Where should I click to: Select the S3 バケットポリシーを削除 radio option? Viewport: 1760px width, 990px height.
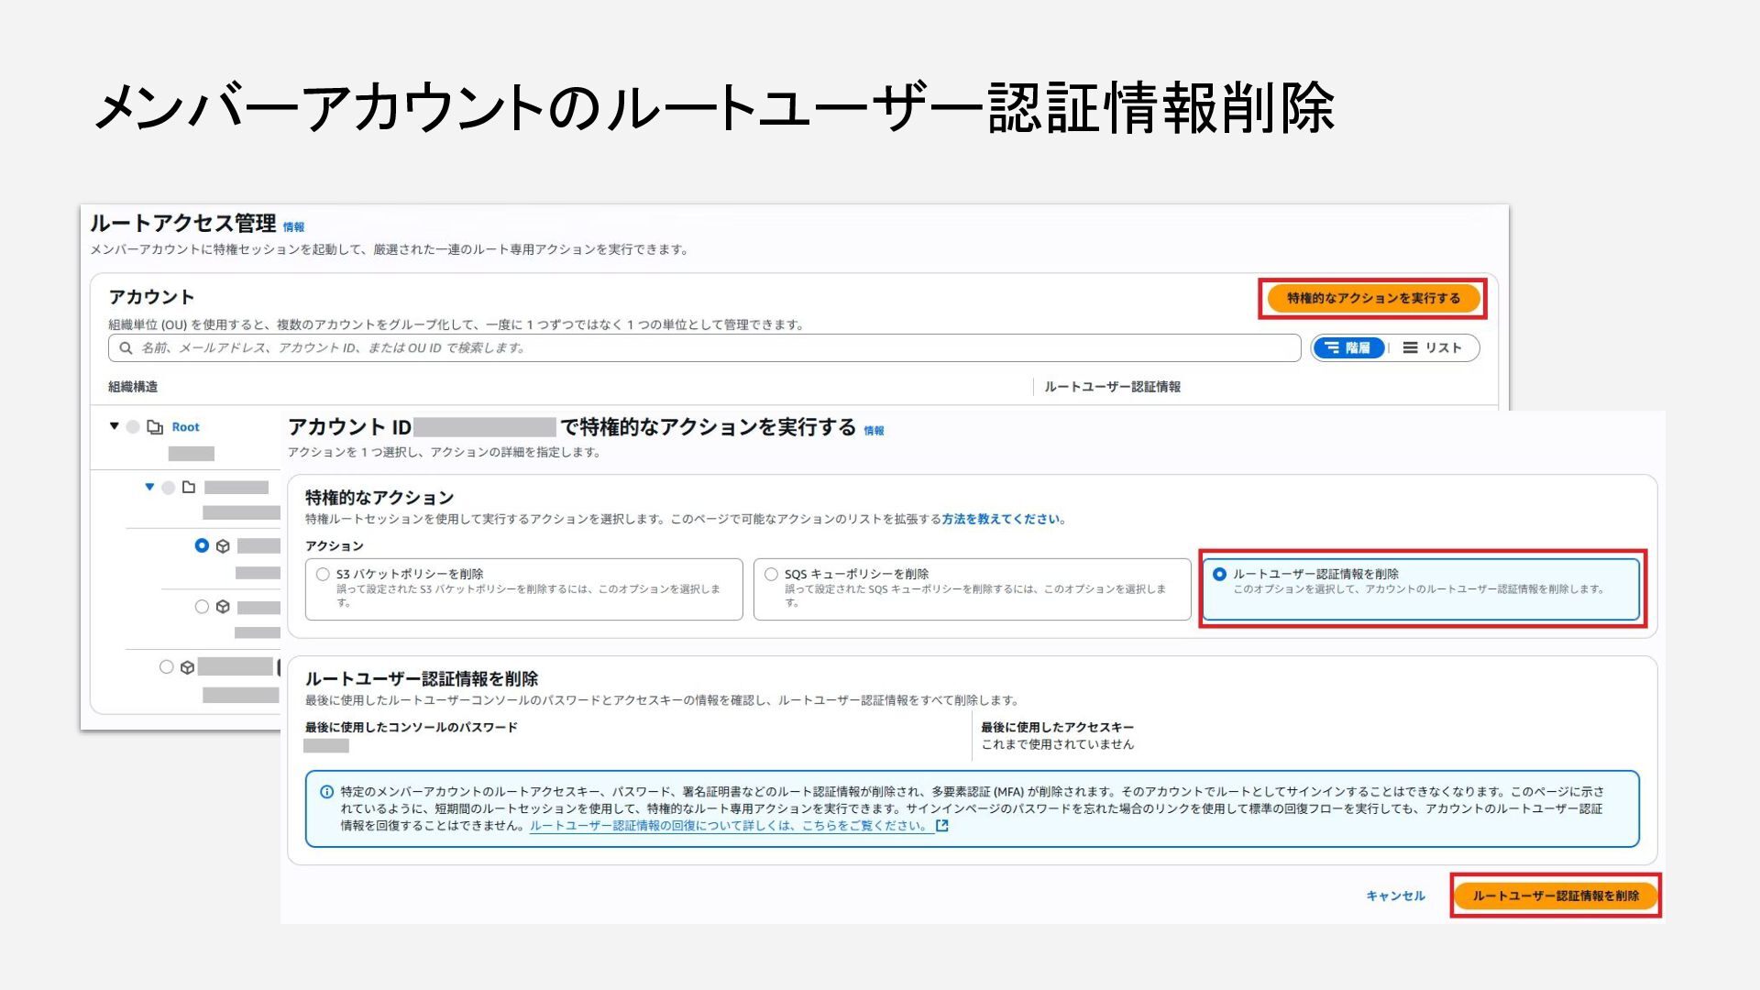pos(323,575)
